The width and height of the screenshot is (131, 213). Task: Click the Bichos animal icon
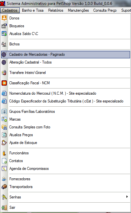[x=4, y=44]
